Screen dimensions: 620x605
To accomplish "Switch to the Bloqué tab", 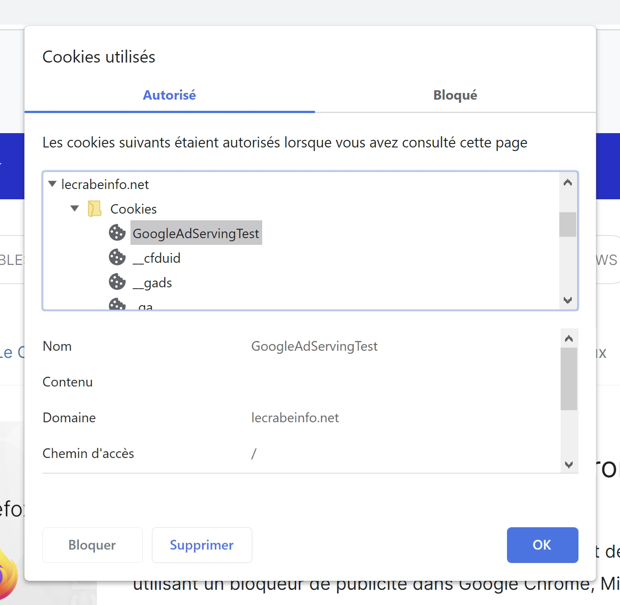I will point(455,95).
